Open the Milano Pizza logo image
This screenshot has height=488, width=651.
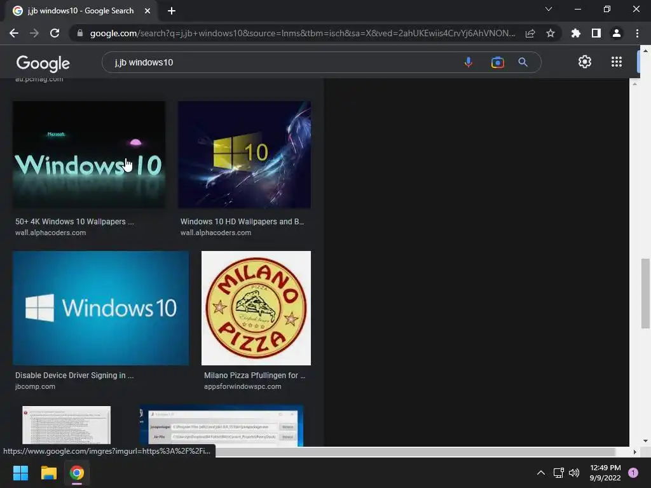[256, 308]
